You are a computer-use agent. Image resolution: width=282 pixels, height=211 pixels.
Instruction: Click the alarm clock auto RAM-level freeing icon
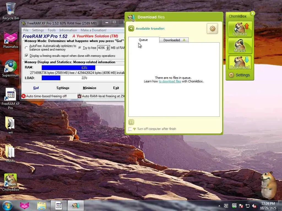[79, 96]
